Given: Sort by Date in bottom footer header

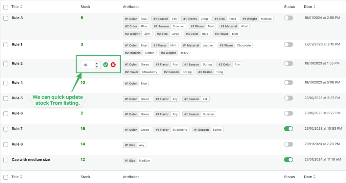Looking at the screenshot, I should point(310,177).
